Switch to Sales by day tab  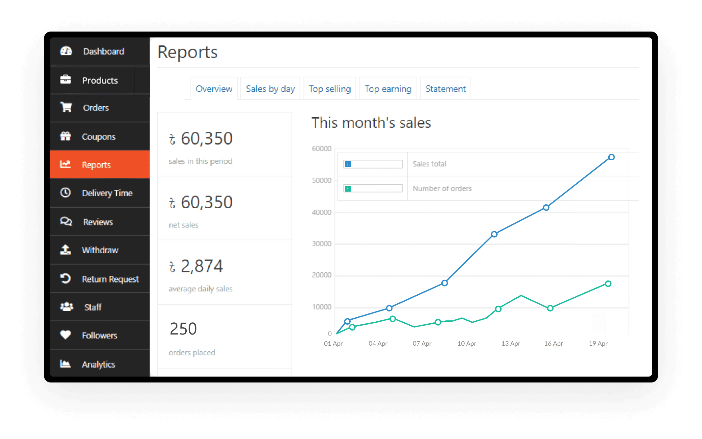point(270,89)
